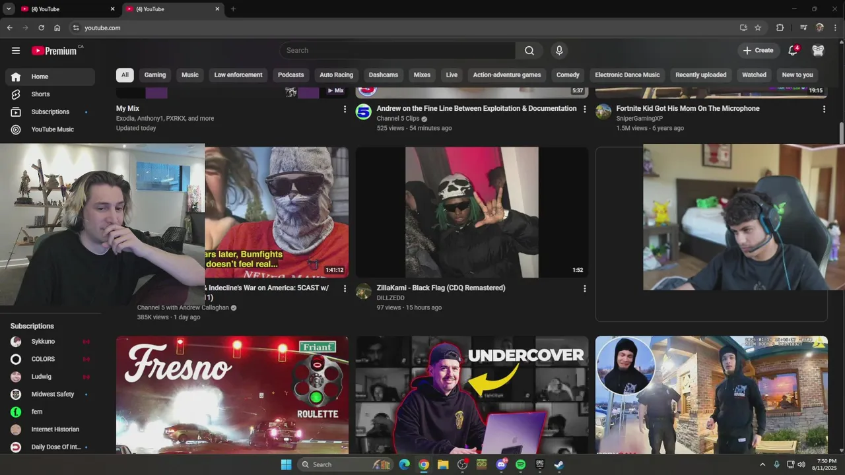
Task: Open Chrome media controls icon
Action: (x=803, y=28)
